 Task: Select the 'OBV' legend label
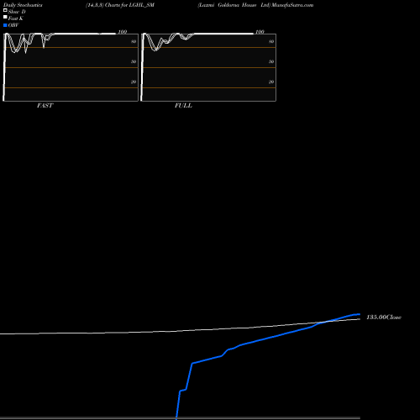pyautogui.click(x=13, y=25)
